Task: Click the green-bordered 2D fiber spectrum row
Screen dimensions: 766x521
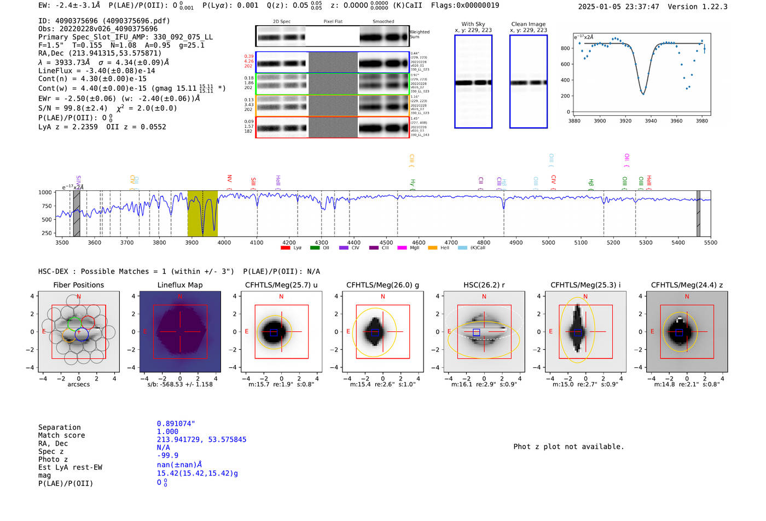Action: pyautogui.click(x=332, y=84)
